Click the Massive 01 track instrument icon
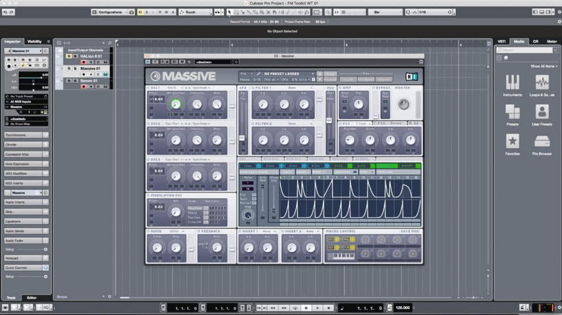The height and width of the screenshot is (315, 562). coord(105,74)
